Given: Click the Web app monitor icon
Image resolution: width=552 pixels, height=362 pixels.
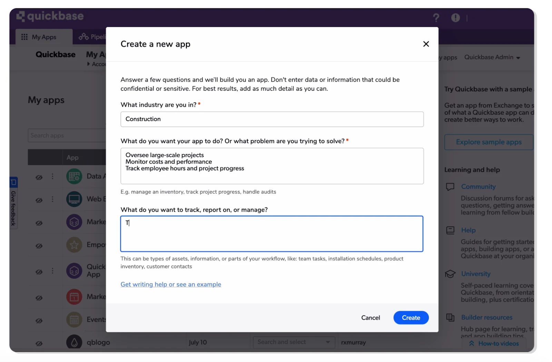Looking at the screenshot, I should pos(74,199).
